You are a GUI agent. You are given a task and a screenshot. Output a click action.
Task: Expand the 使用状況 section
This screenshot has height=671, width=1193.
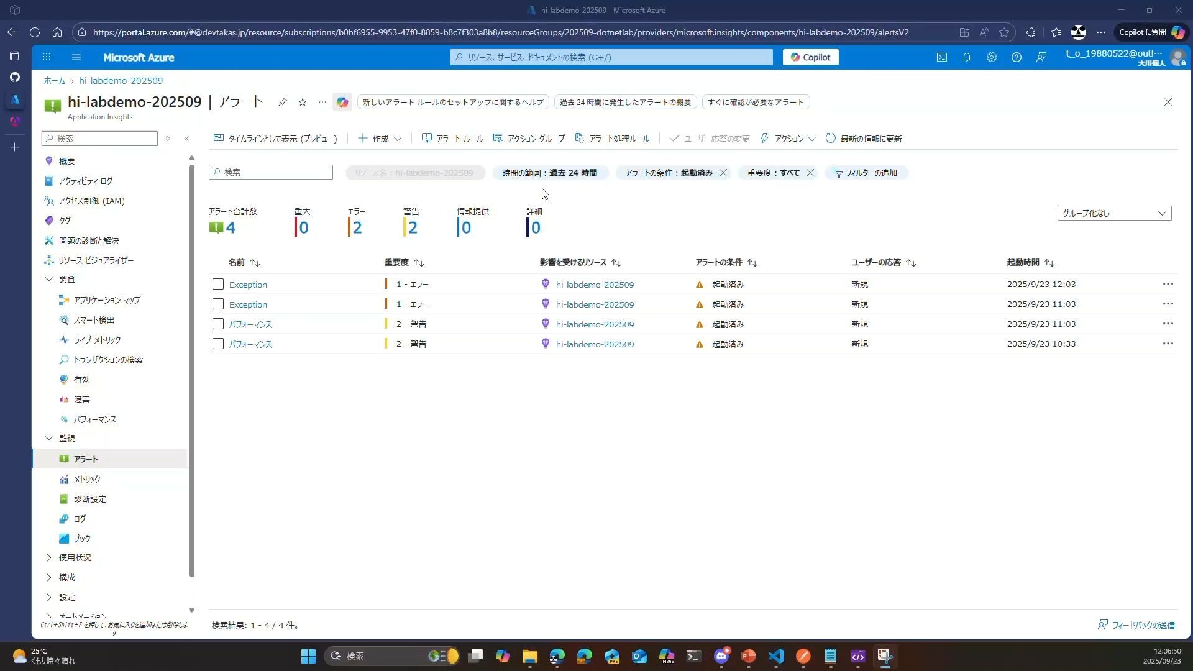[49, 557]
